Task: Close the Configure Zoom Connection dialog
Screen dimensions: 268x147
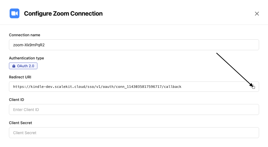Action: (x=257, y=14)
